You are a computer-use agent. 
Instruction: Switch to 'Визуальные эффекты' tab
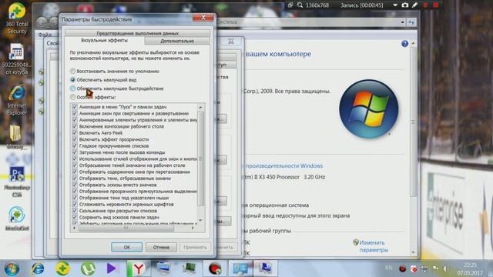click(x=105, y=41)
